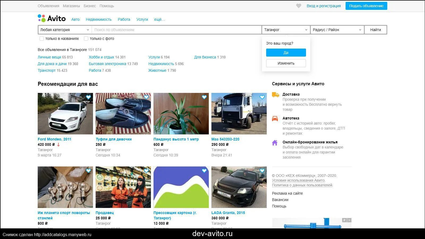Open Ford Mondeo car photo
The image size is (425, 239).
tap(65, 114)
